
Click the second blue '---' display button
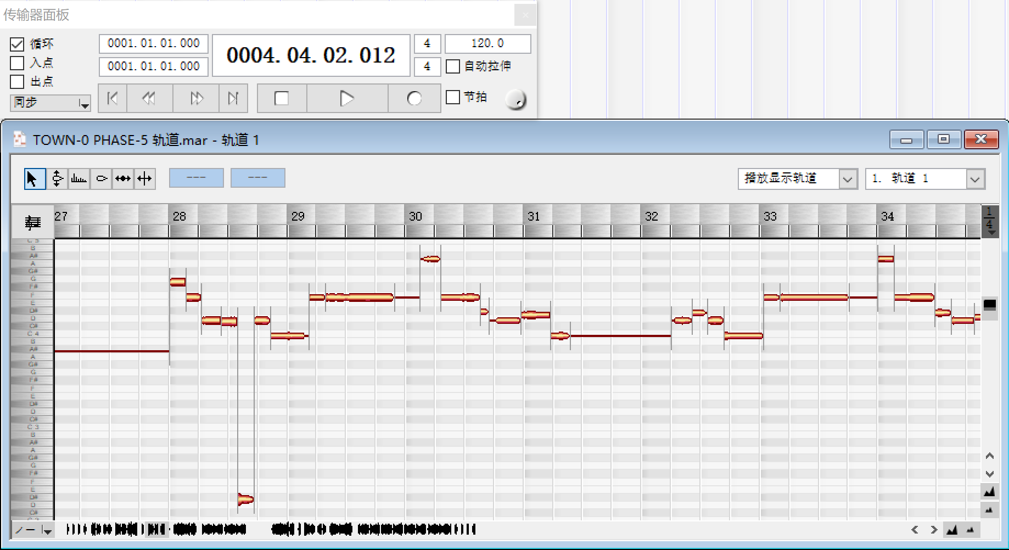(x=257, y=178)
